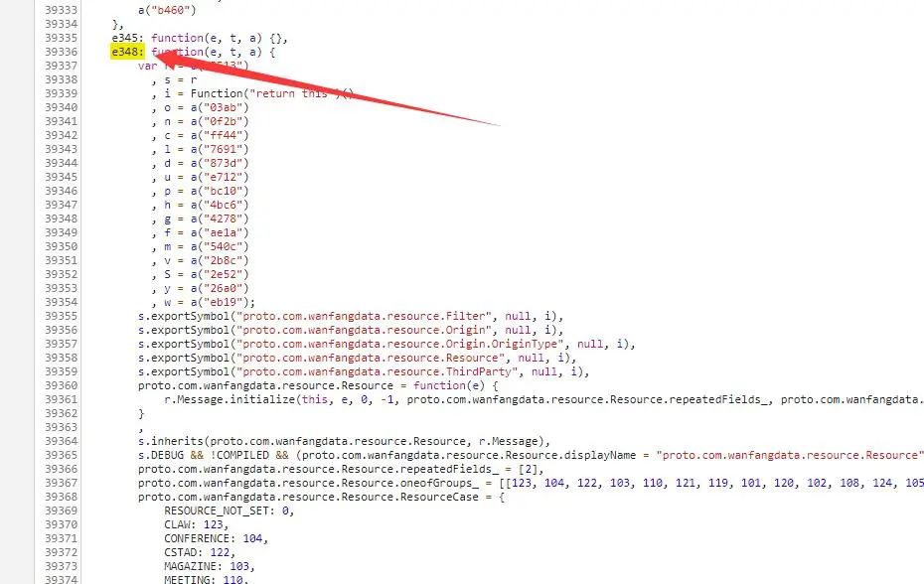This screenshot has height=584, width=924.
Task: Click line number 39336 in the gutter
Action: 61,52
